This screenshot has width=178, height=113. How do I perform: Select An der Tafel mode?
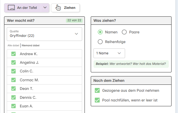click(x=22, y=8)
